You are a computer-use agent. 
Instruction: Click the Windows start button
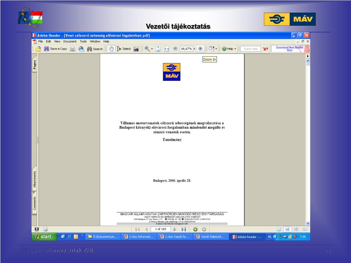(x=45, y=237)
